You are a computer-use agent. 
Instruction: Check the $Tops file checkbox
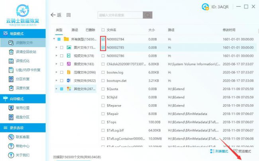click(x=103, y=122)
